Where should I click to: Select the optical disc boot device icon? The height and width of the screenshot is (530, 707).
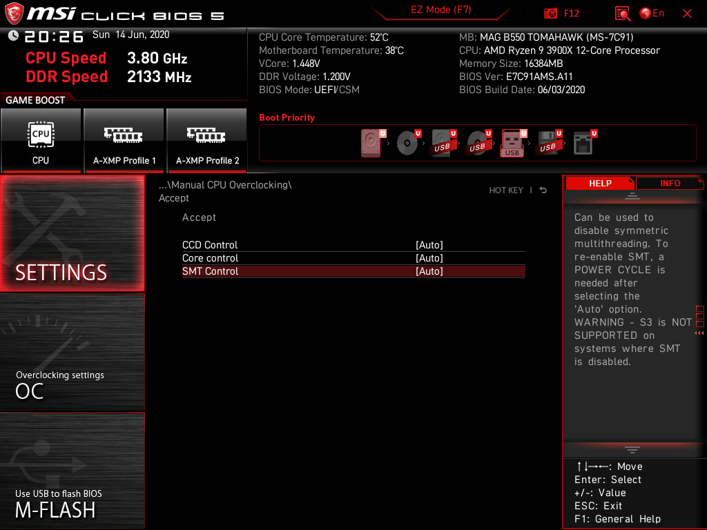tap(408, 143)
